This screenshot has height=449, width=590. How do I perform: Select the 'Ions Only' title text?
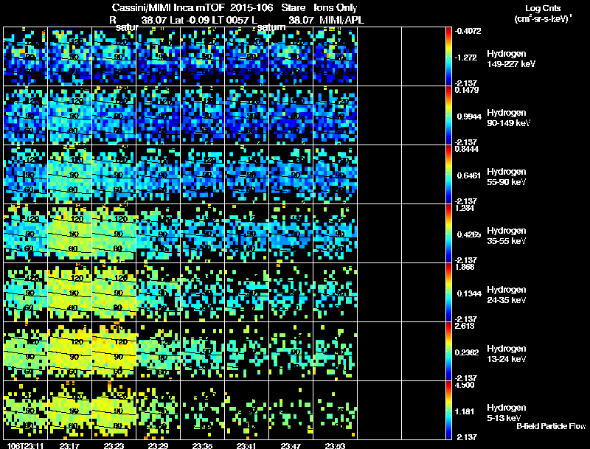pyautogui.click(x=336, y=8)
